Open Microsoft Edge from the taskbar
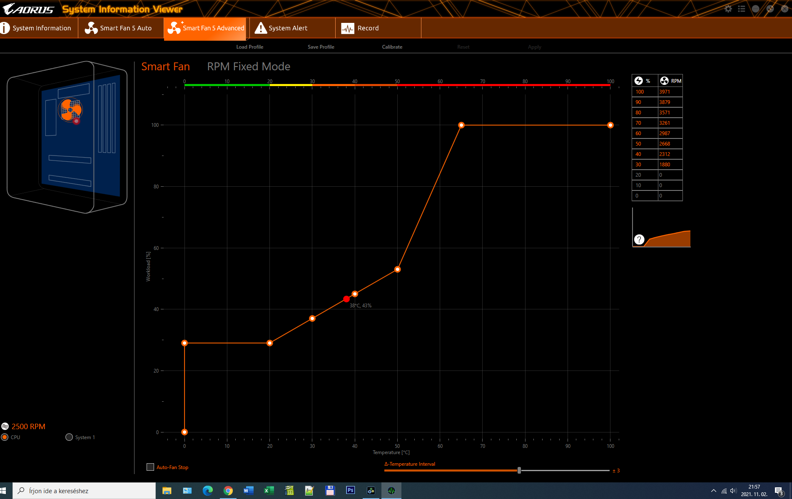This screenshot has width=792, height=499. pos(207,491)
